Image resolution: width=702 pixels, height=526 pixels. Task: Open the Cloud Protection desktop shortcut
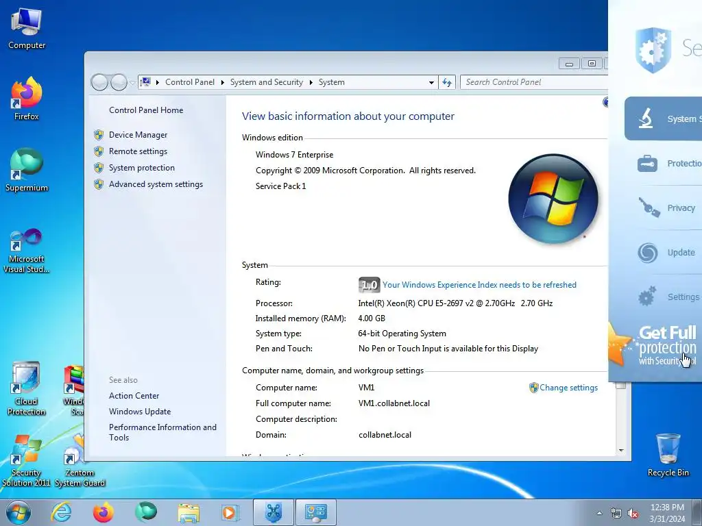(27, 388)
